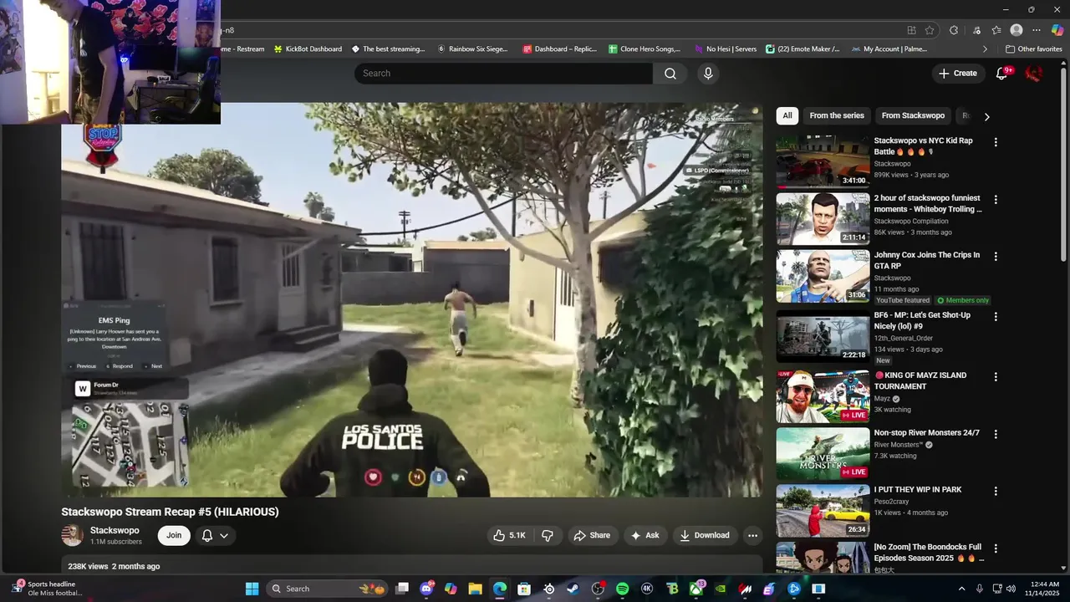Open more actions menu under the video
The width and height of the screenshot is (1070, 602).
click(752, 535)
